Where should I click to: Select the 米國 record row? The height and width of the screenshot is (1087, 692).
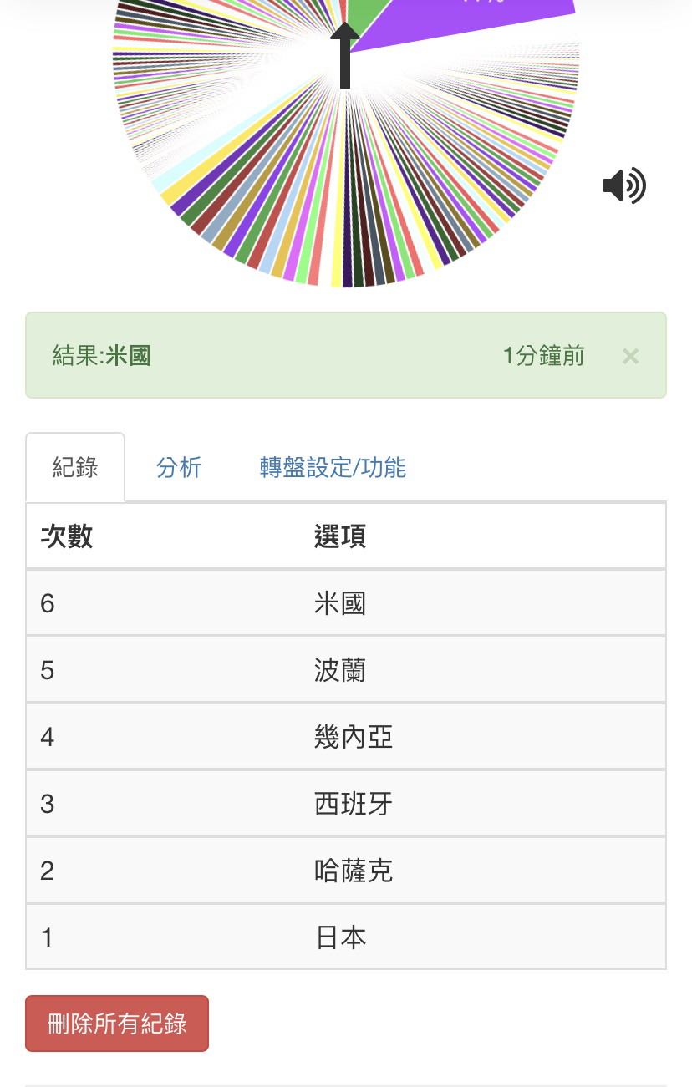click(346, 603)
